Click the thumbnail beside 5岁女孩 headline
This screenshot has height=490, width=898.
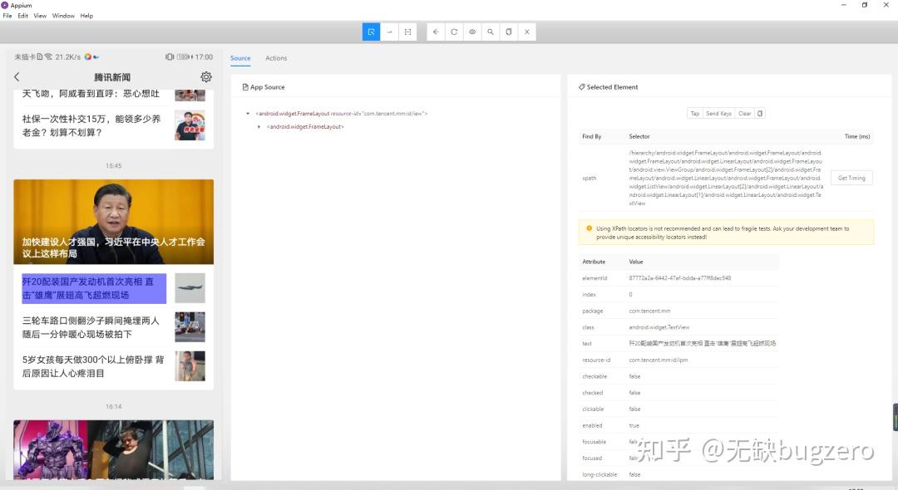pos(190,366)
